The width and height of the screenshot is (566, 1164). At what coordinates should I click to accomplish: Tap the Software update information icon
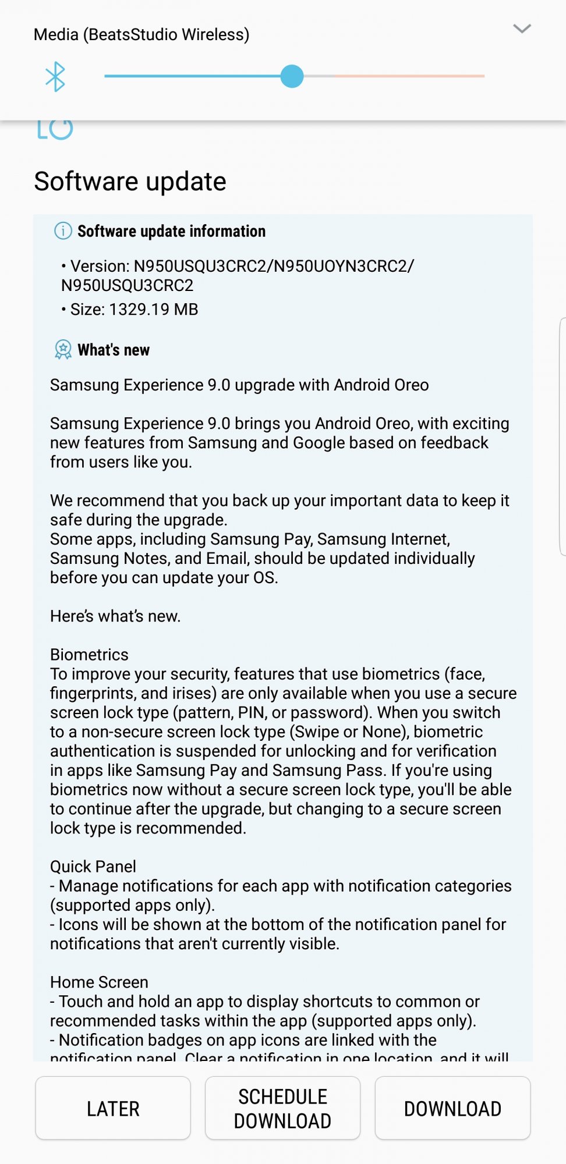63,231
